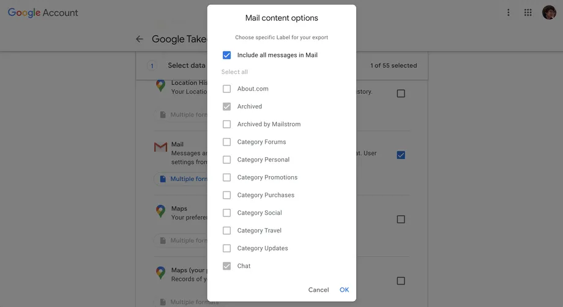563x307 pixels.
Task: Check the Category Forums checkbox
Action: coord(226,142)
